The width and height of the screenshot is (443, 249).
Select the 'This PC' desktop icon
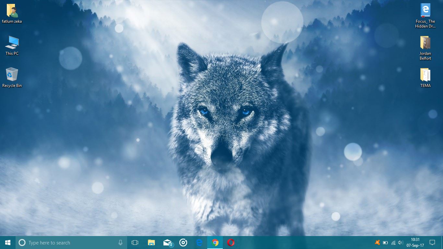point(12,45)
